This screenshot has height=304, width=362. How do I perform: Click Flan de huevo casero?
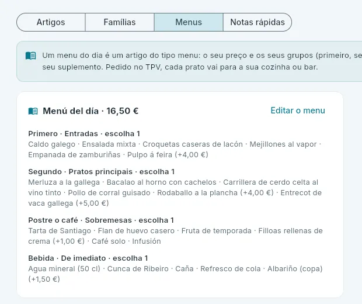click(x=136, y=231)
